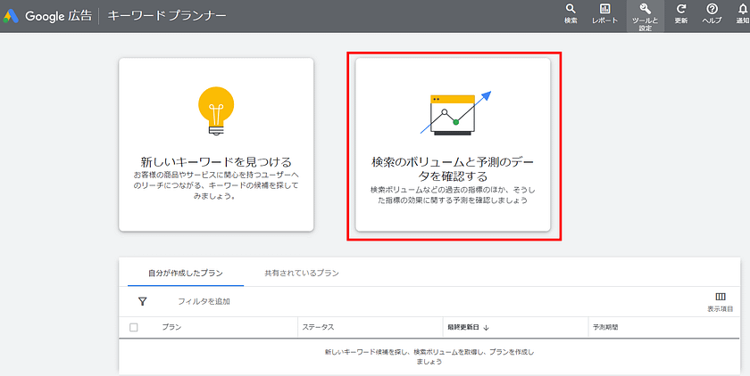Screen dimensions: 750x376
Task: Click フィルタを追加 filter field
Action: click(x=204, y=301)
